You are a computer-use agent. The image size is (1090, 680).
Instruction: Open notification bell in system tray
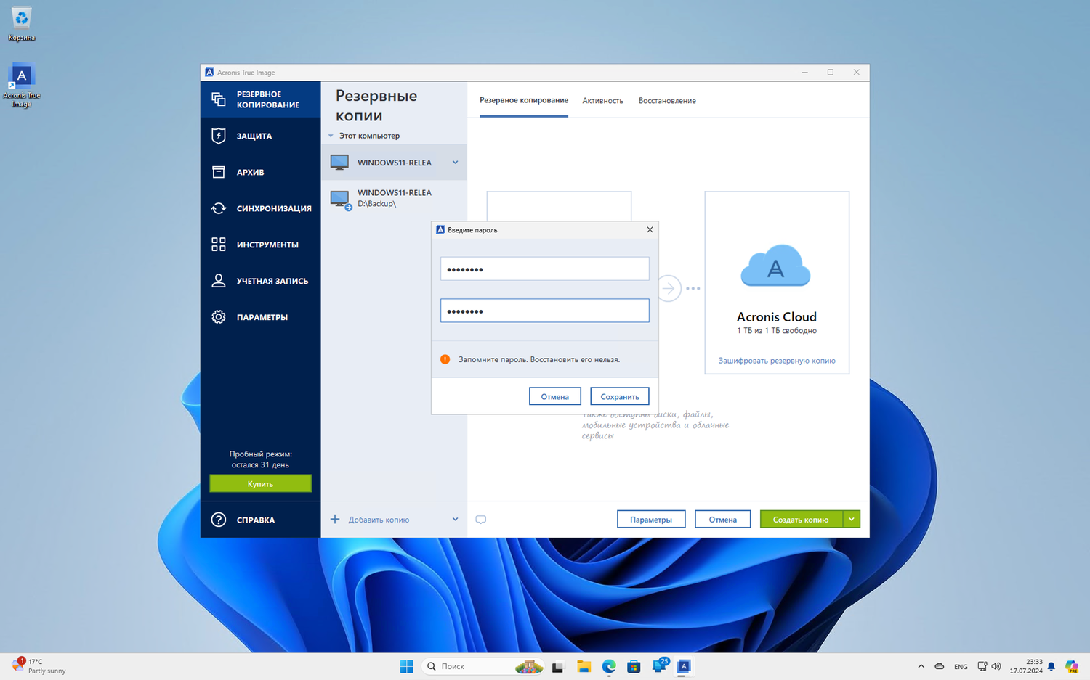(1051, 666)
